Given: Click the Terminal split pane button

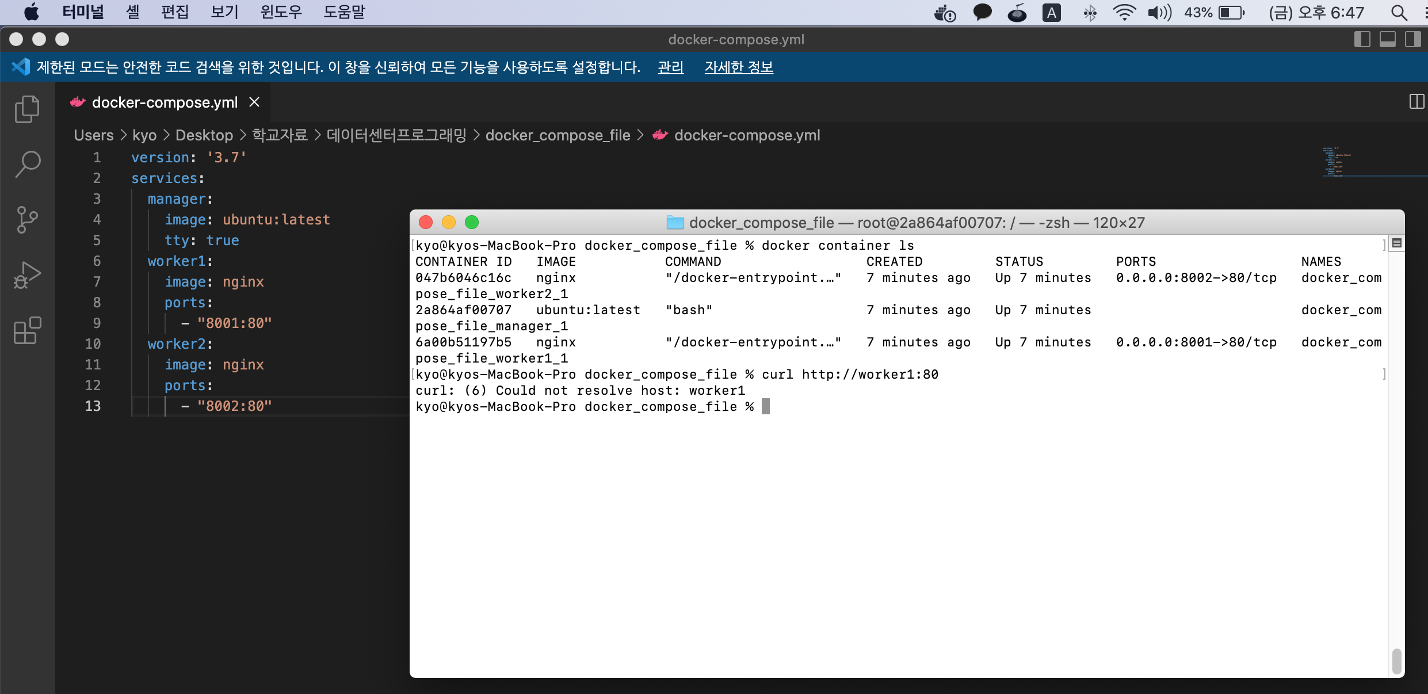Looking at the screenshot, I should pyautogui.click(x=1396, y=243).
